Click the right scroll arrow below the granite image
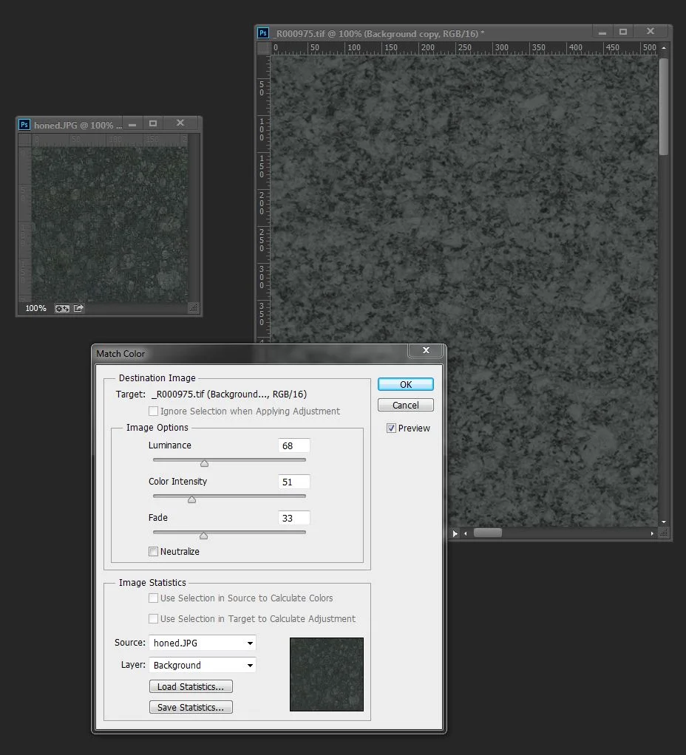The image size is (686, 755). tap(651, 533)
